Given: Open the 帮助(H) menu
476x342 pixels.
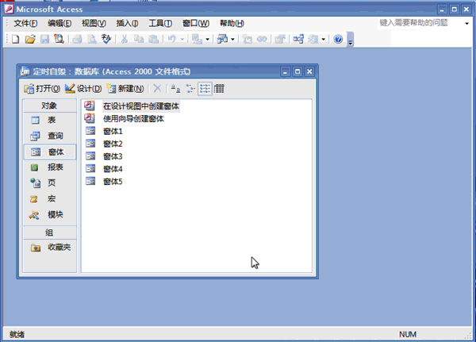Looking at the screenshot, I should [x=232, y=23].
